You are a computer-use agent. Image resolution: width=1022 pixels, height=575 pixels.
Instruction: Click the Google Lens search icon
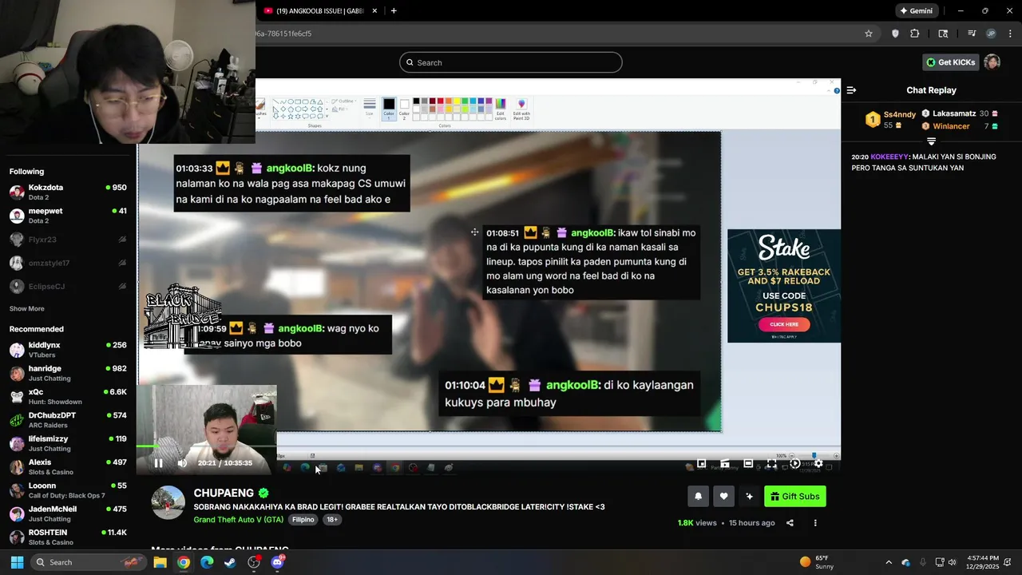tap(943, 34)
